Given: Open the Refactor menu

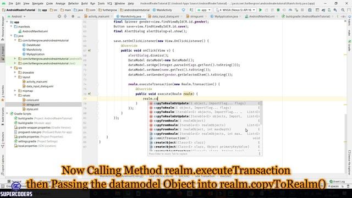Looking at the screenshot, I should (73, 4).
